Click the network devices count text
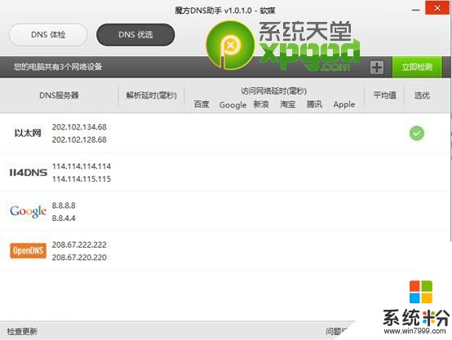The height and width of the screenshot is (340, 452). pyautogui.click(x=58, y=67)
